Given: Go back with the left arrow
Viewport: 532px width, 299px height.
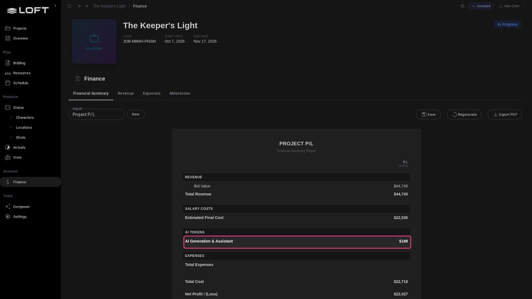Looking at the screenshot, I should [80, 6].
